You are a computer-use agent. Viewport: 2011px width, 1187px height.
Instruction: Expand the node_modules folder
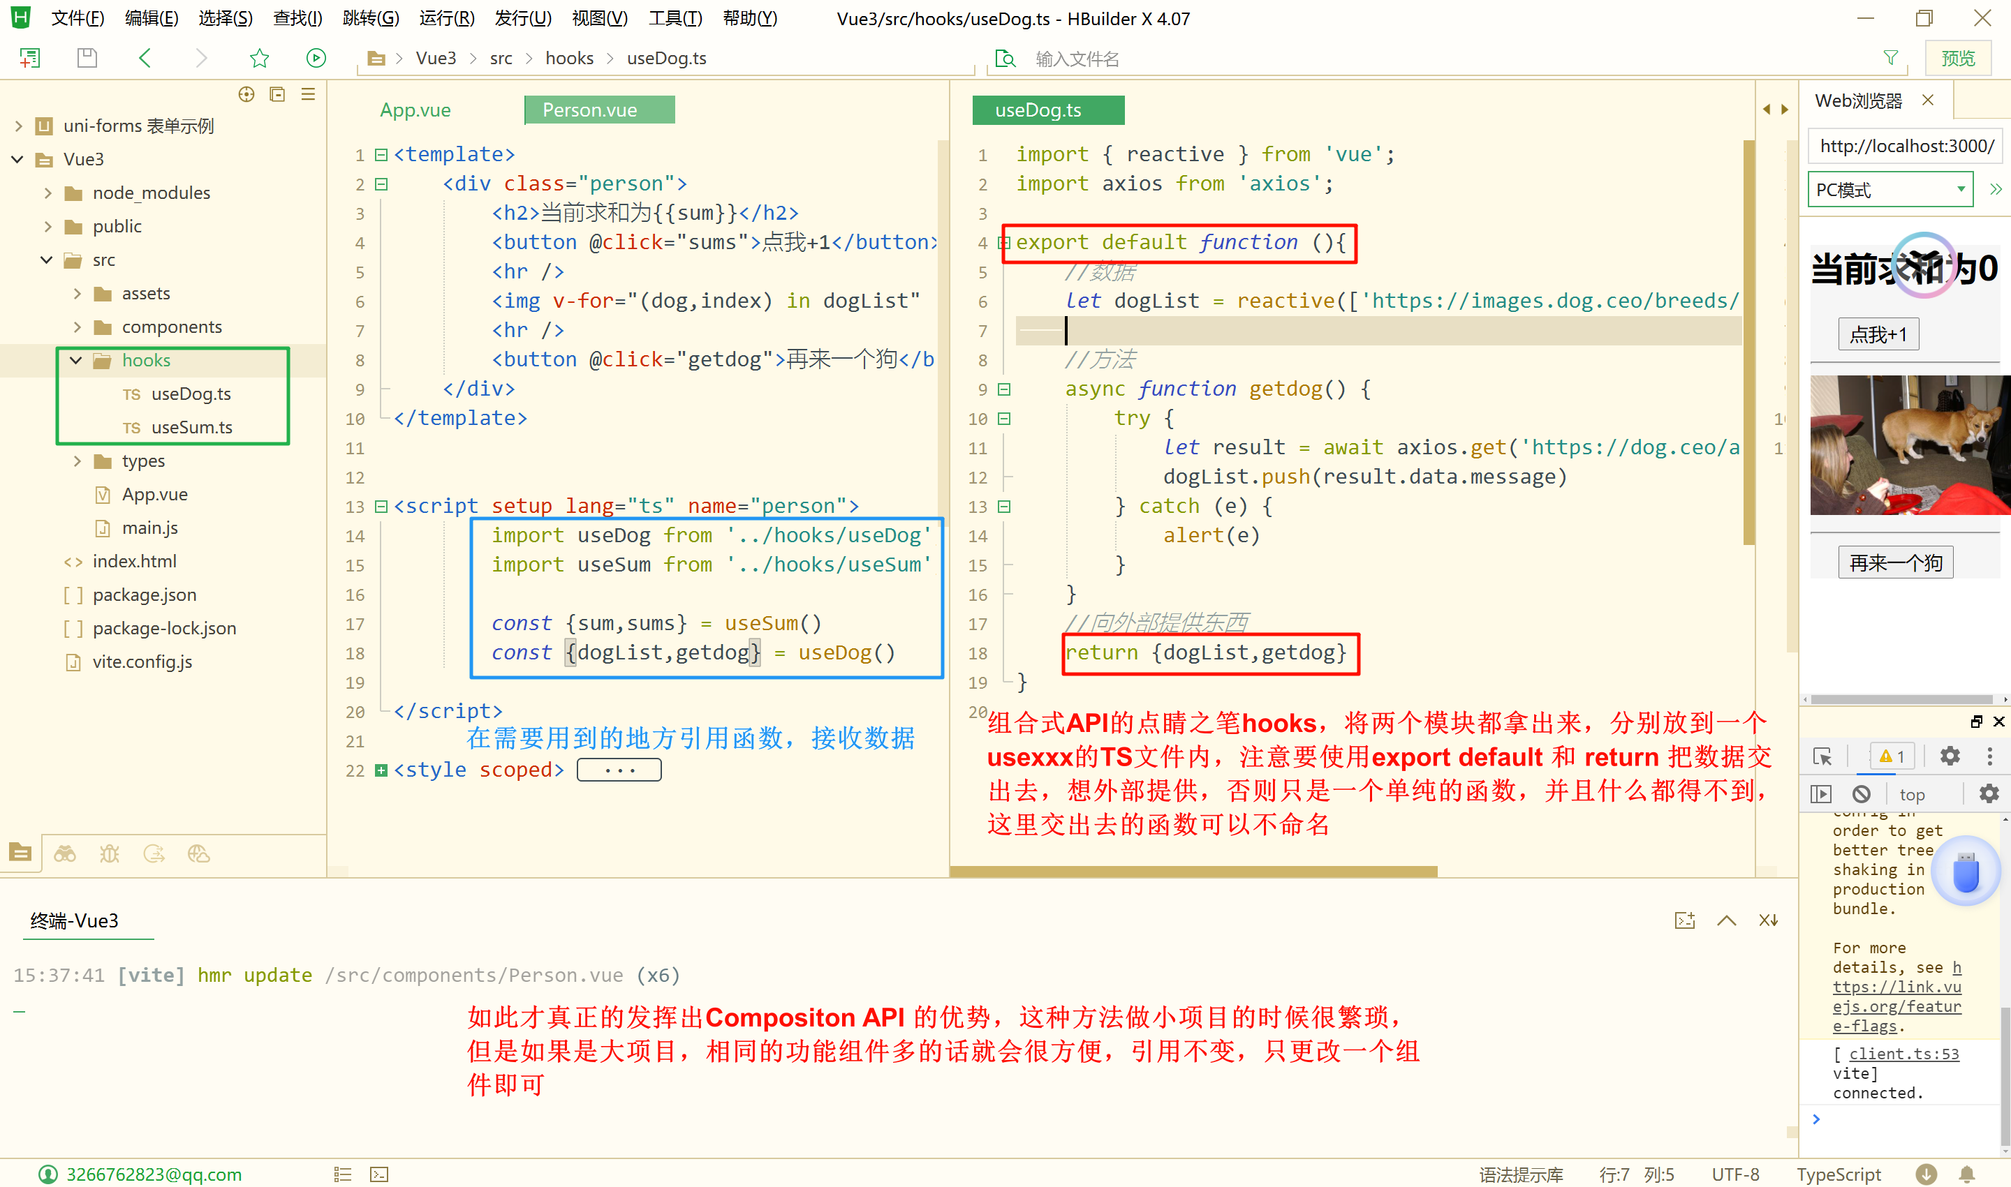(48, 193)
